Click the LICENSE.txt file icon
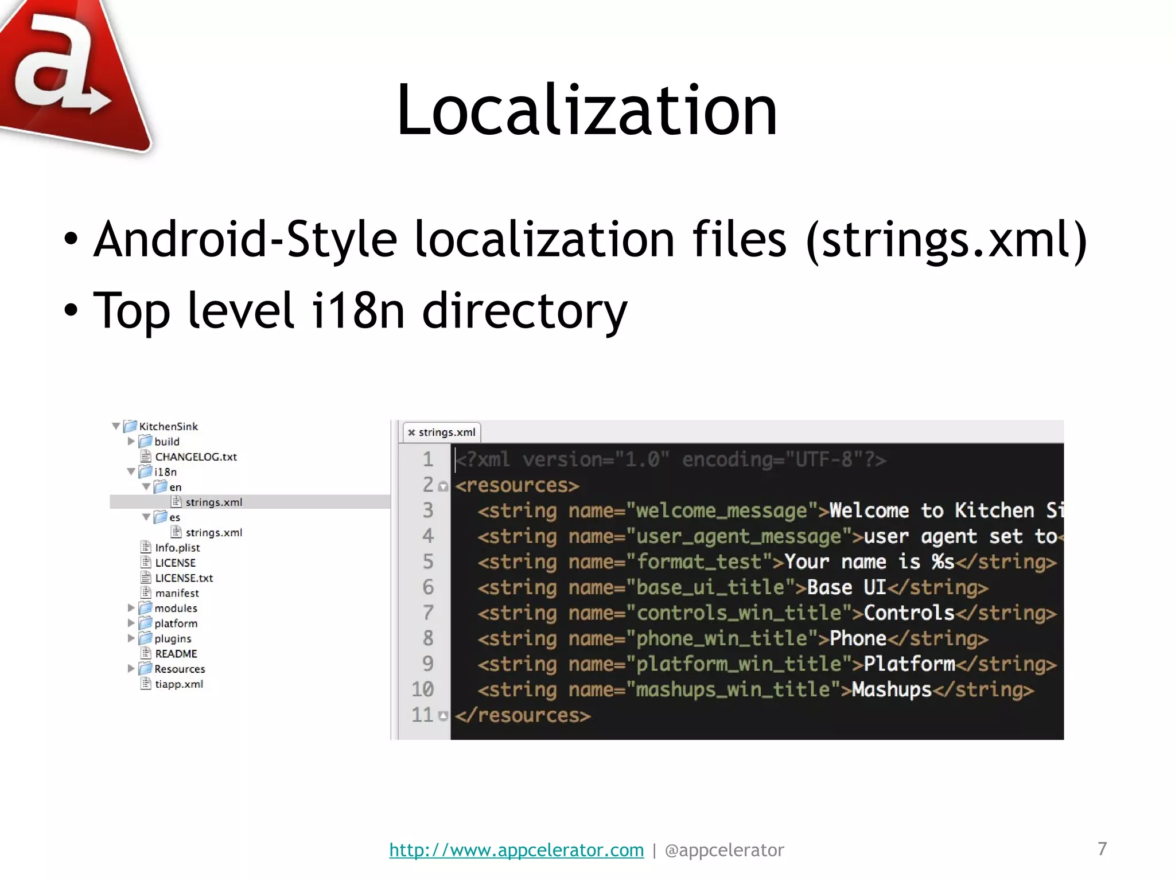 (146, 578)
